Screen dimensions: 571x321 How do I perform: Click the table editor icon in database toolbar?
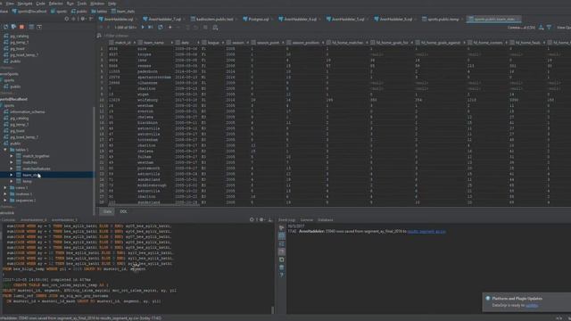[x=31, y=27]
